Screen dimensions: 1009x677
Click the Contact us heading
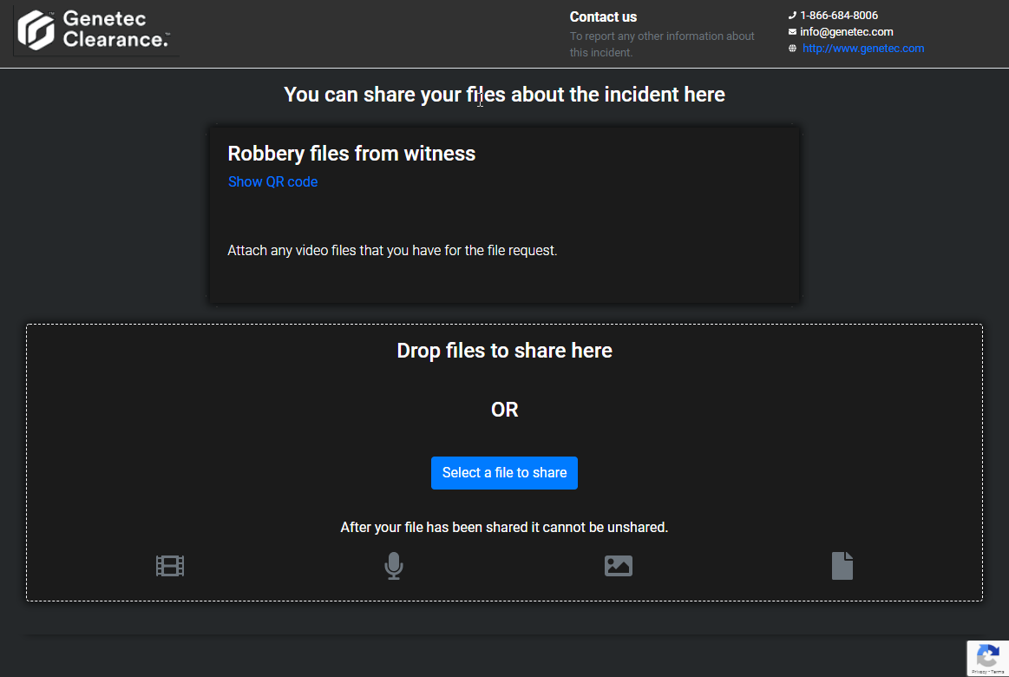(x=603, y=16)
